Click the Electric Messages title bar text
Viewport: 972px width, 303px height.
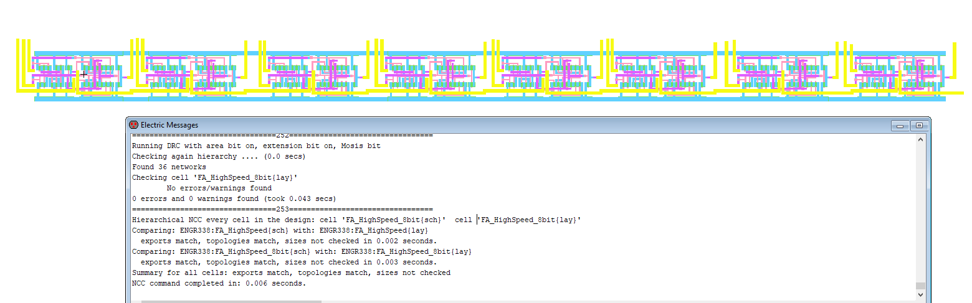(x=169, y=125)
